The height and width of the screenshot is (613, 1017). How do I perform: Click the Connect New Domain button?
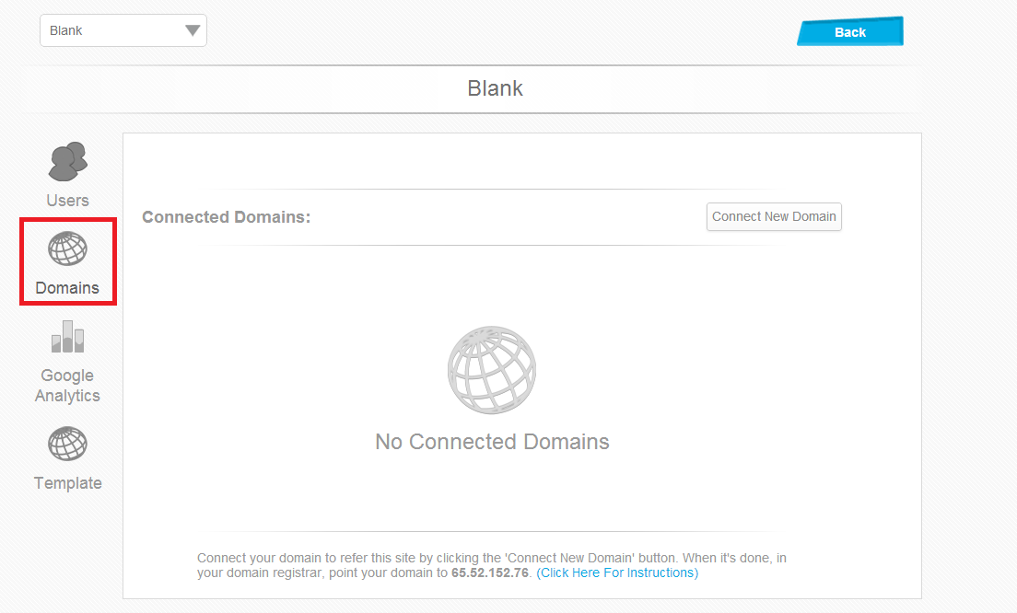point(774,216)
